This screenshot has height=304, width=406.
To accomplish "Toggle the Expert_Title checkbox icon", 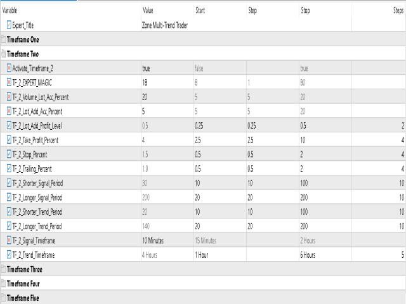I will (x=9, y=25).
